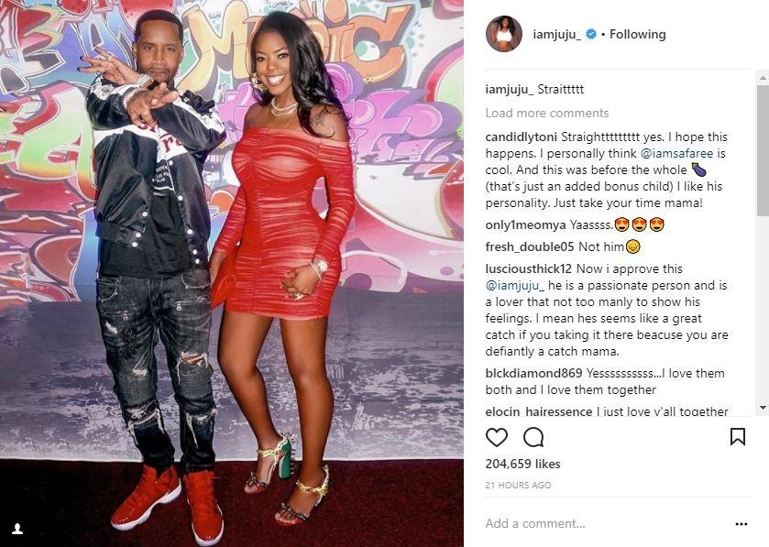Like the post with the heart icon
769x547 pixels.
click(x=496, y=437)
